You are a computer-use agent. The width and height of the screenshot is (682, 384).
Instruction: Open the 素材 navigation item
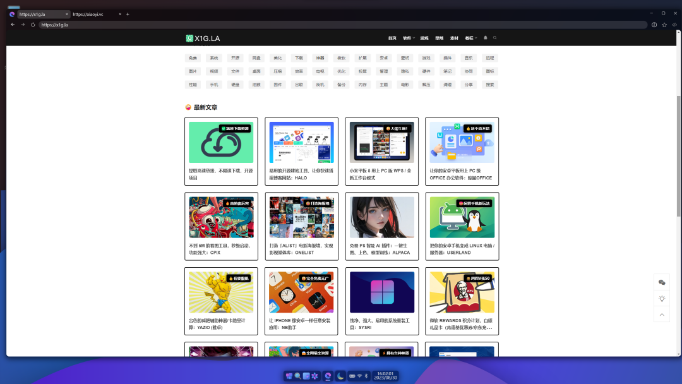pos(454,38)
